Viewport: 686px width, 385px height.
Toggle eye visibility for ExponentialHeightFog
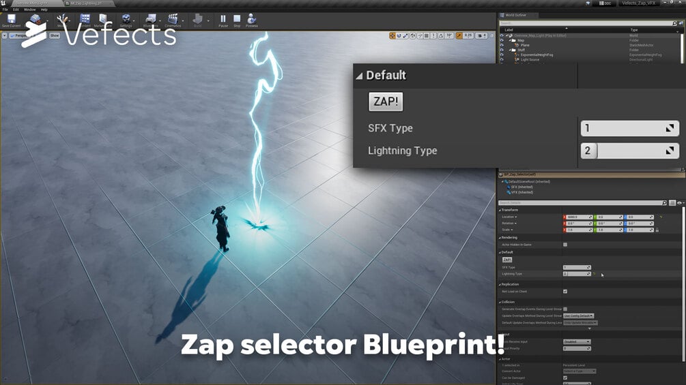(x=502, y=55)
